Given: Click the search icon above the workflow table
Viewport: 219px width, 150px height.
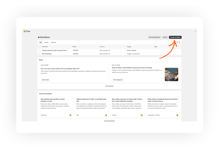Looking at the screenshot, I should pos(177,42).
